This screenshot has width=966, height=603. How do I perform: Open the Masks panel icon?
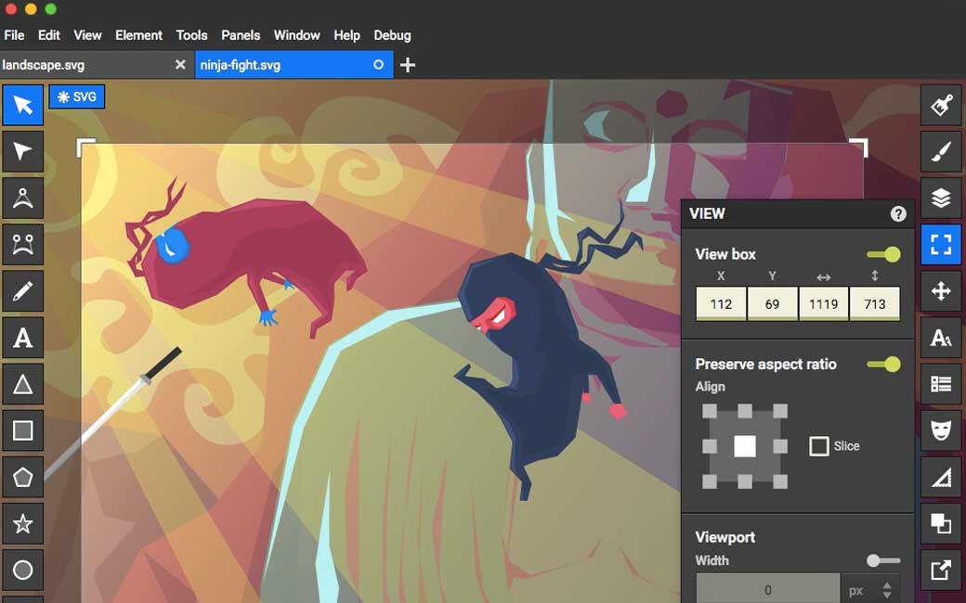pyautogui.click(x=941, y=430)
